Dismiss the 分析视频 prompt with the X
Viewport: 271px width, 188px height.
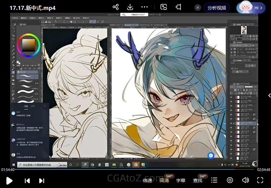[x=198, y=8]
